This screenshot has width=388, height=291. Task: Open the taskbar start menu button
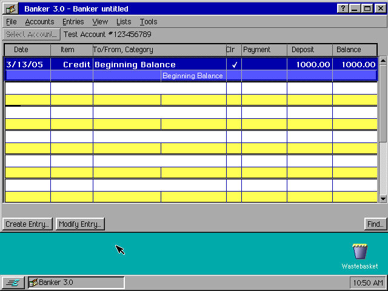tap(13, 283)
